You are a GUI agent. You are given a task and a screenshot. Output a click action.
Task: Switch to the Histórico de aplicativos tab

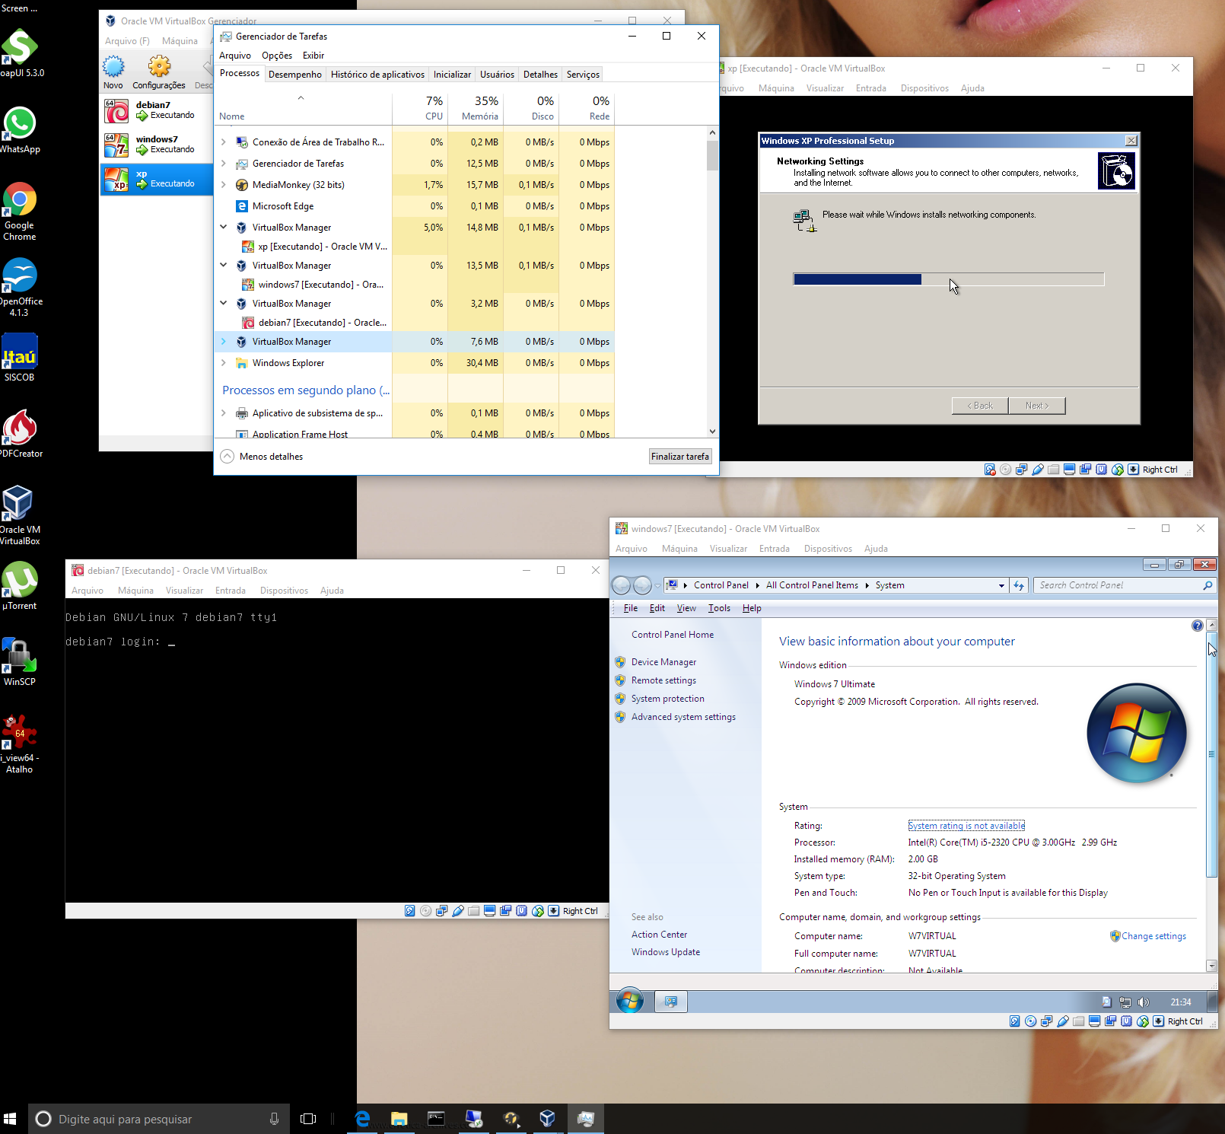pos(377,75)
